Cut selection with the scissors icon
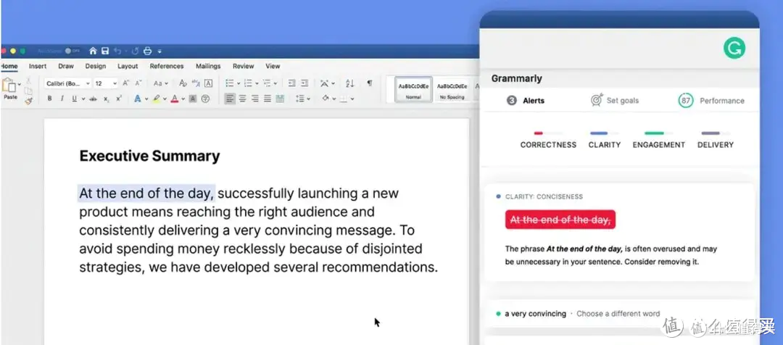The width and height of the screenshot is (783, 345). pyautogui.click(x=28, y=80)
